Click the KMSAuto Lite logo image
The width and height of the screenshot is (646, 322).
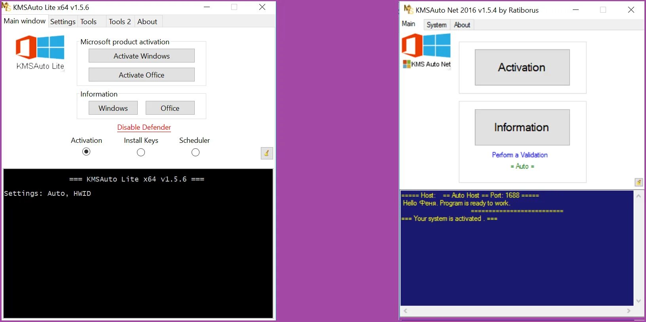click(x=40, y=53)
